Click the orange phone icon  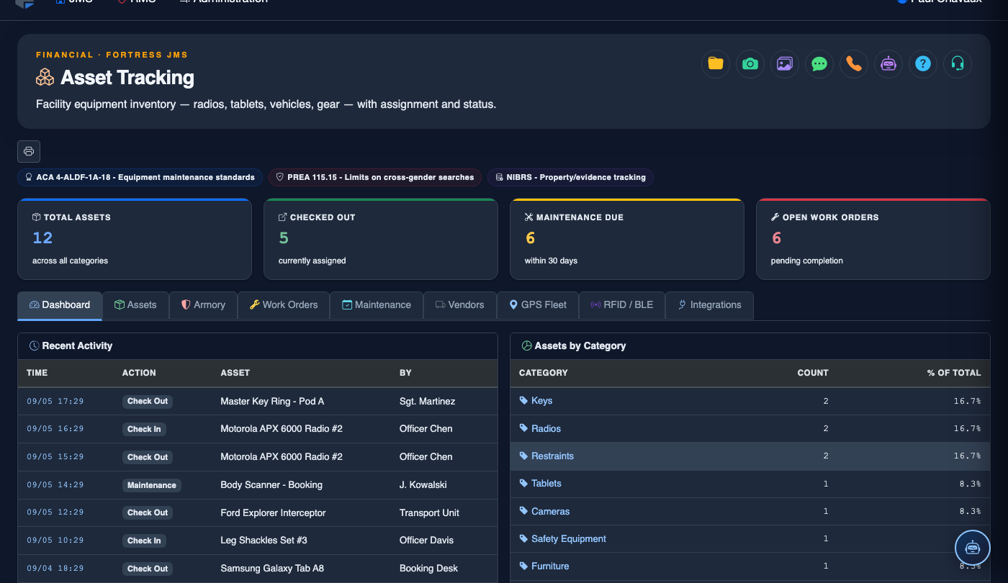tap(854, 64)
